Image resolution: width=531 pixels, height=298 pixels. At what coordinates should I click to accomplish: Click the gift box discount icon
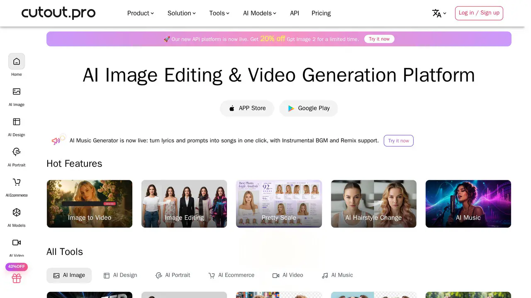(17, 278)
